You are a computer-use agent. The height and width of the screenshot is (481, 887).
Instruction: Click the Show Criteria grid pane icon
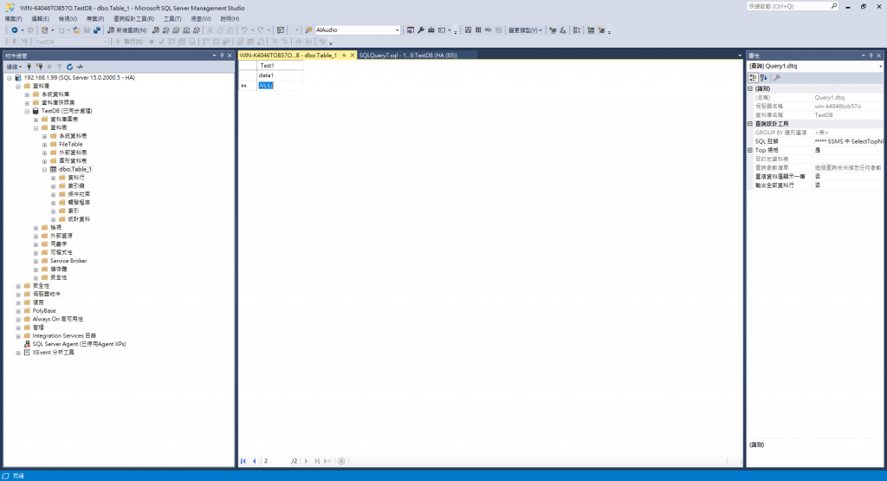478,30
